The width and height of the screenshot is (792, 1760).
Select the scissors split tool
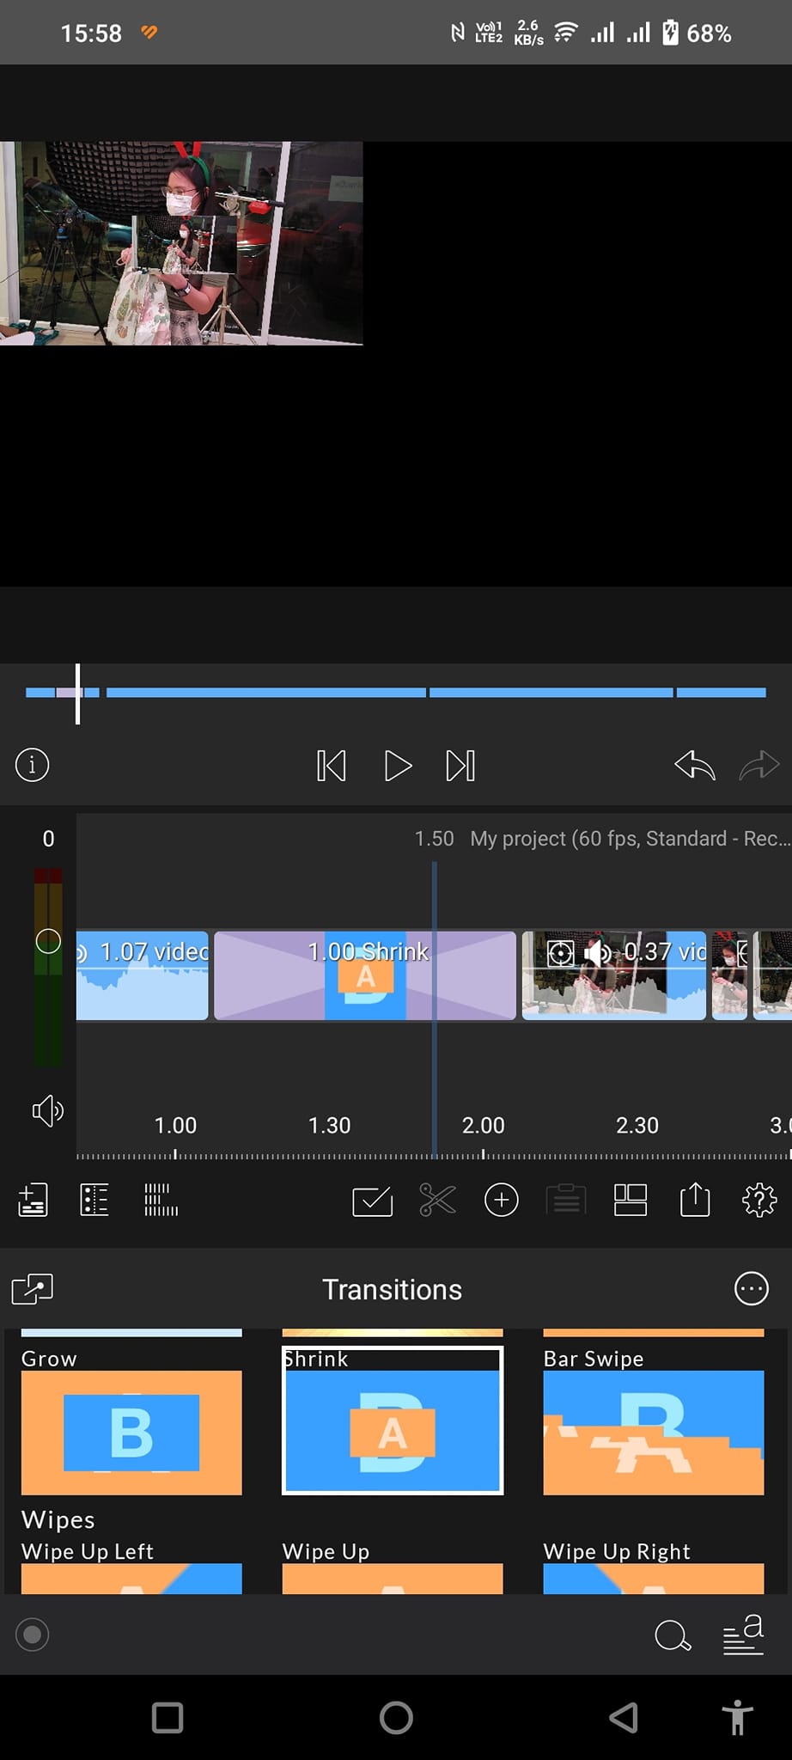click(437, 1200)
